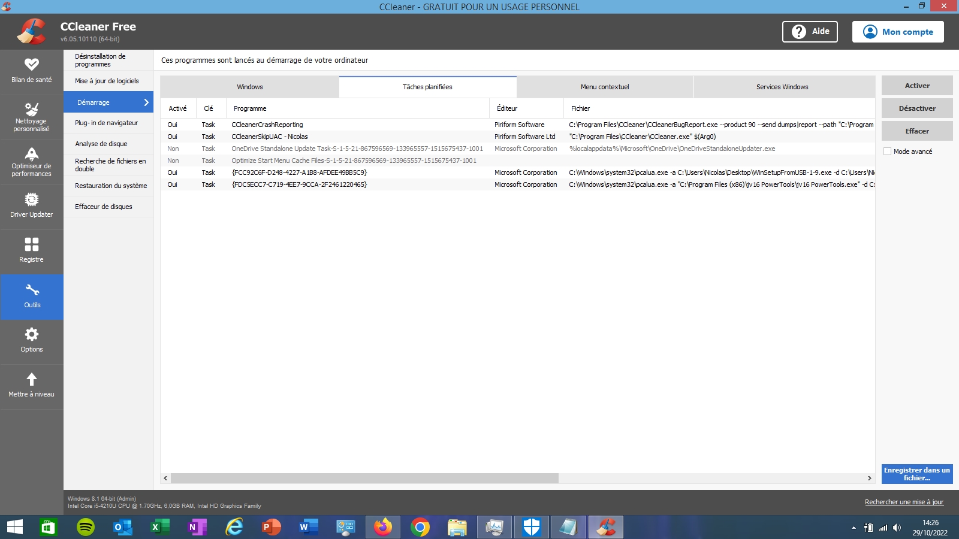This screenshot has height=539, width=959.
Task: Select the Tâches planifiées tab
Action: (427, 87)
